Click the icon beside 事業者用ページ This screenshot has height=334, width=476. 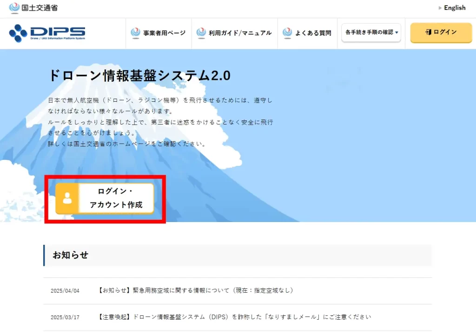tap(135, 33)
